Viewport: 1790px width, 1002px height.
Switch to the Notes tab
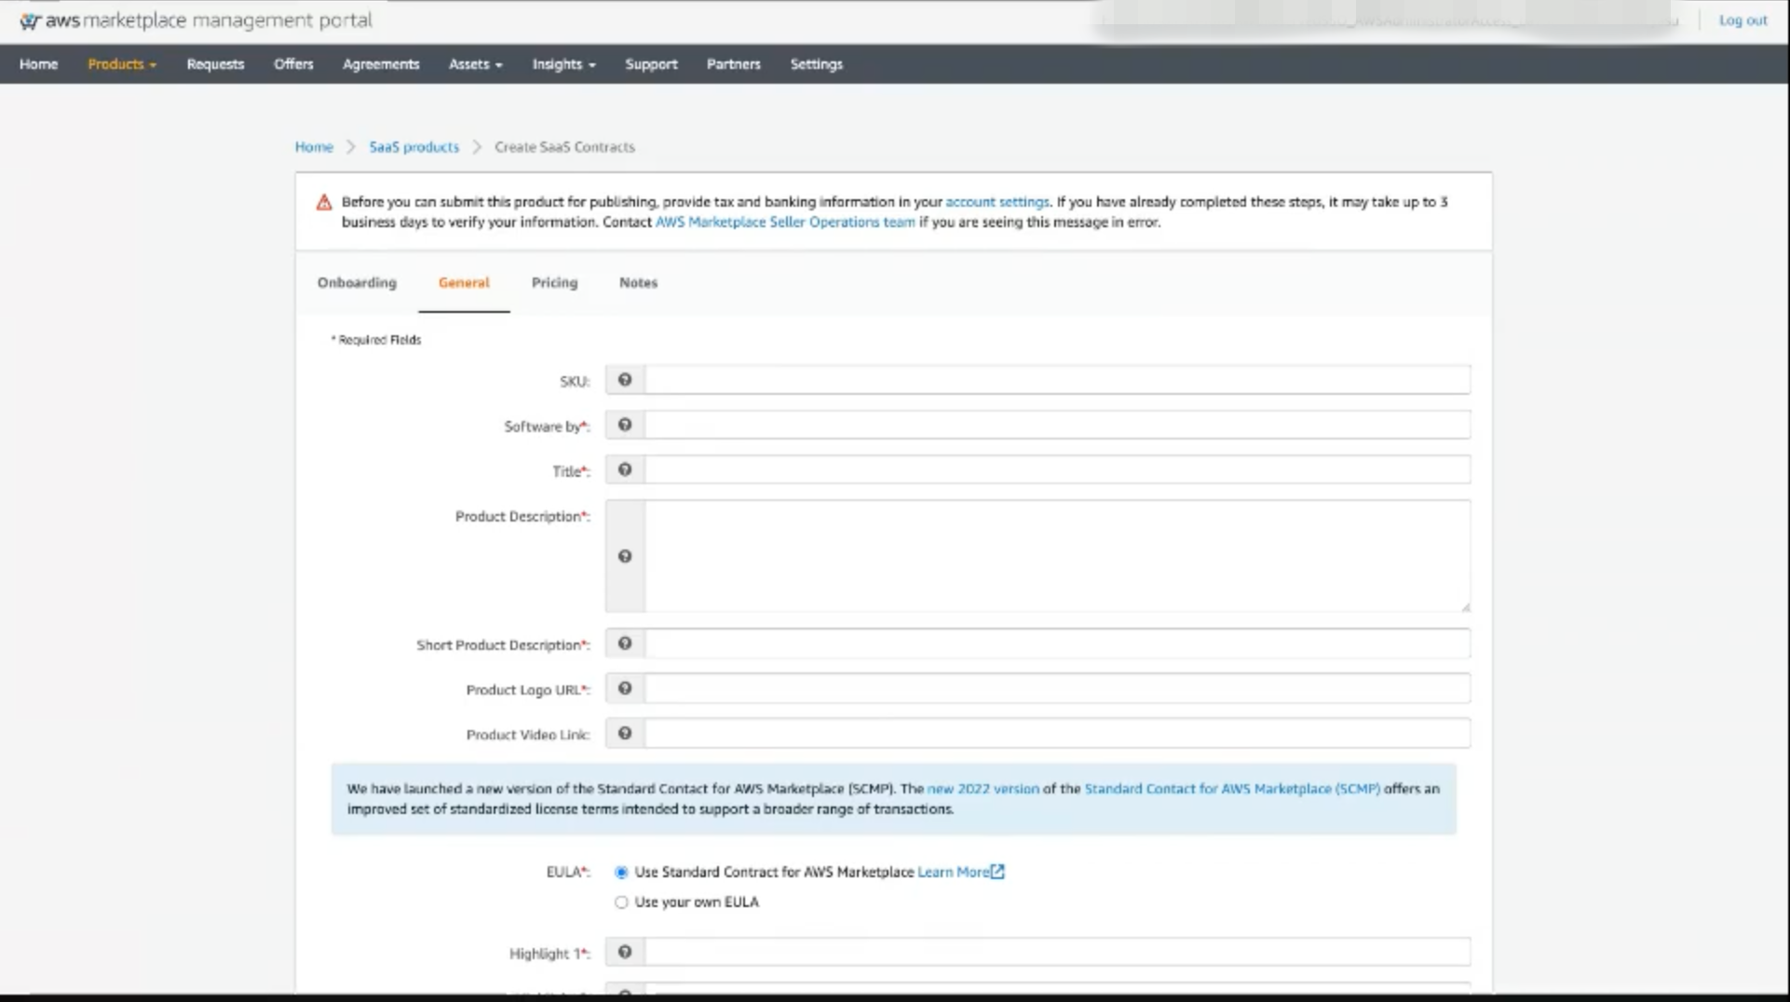(638, 283)
